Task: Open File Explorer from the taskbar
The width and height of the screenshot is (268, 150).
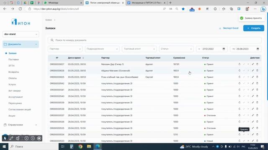Action: [89, 146]
